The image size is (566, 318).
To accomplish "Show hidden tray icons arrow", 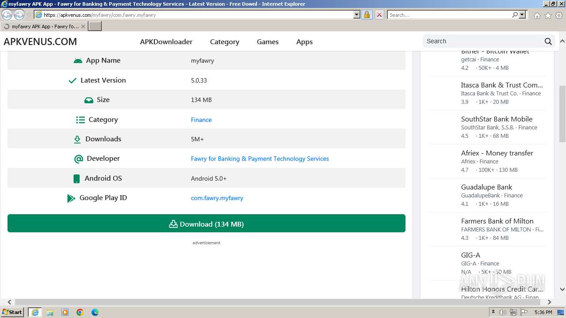I will pyautogui.click(x=493, y=312).
